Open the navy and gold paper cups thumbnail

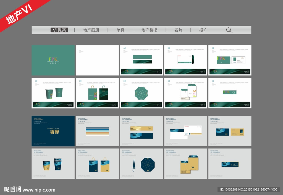53,164
